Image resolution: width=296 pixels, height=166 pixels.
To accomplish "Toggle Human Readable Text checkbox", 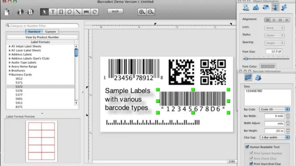I will tap(247, 147).
